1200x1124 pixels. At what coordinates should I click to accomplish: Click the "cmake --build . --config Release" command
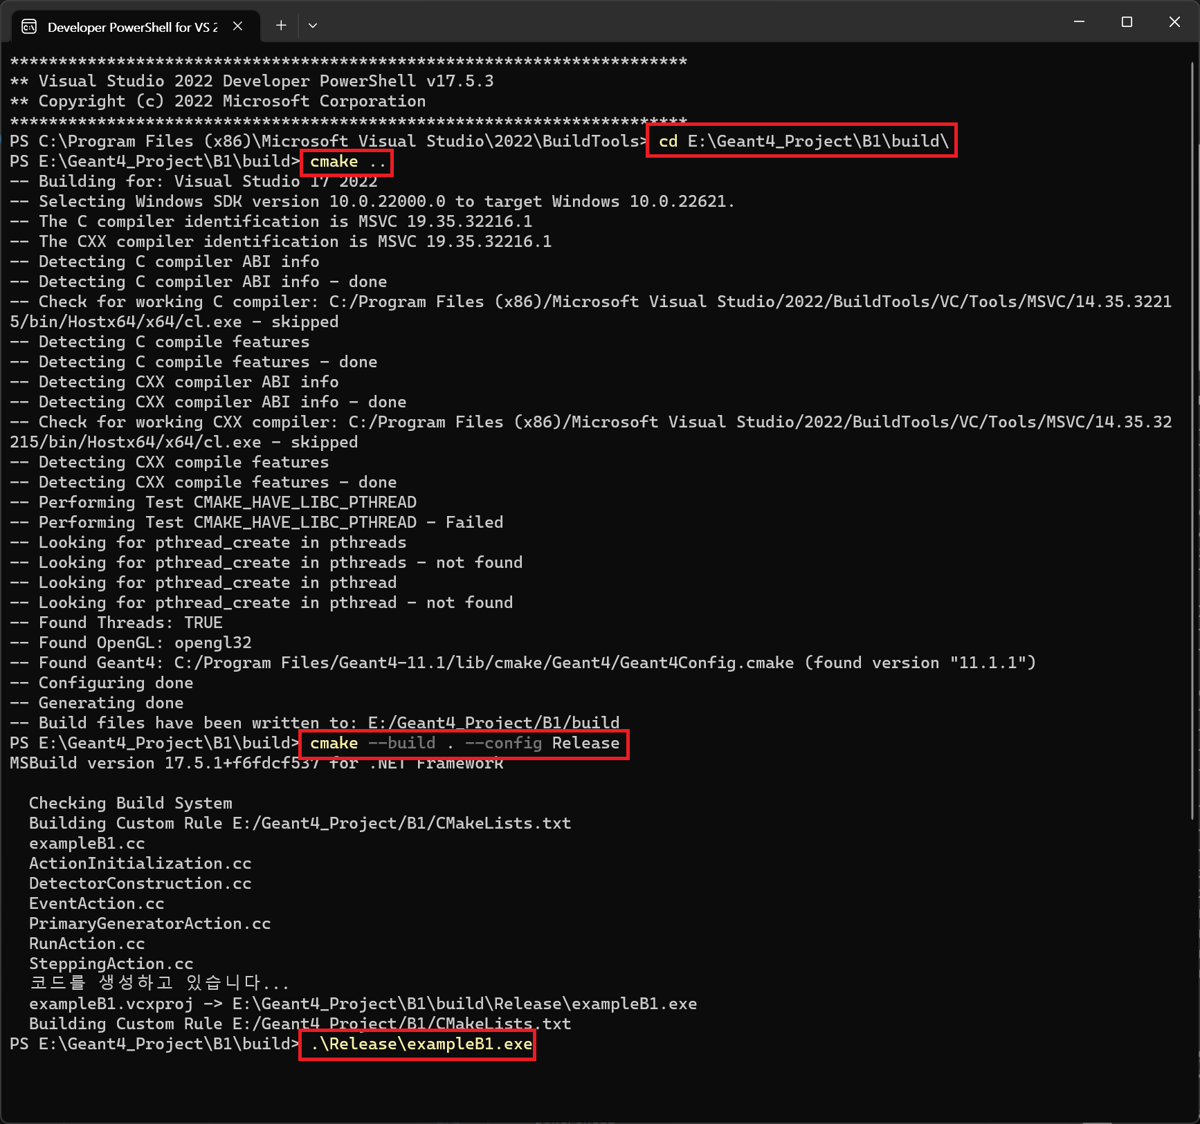pyautogui.click(x=464, y=744)
